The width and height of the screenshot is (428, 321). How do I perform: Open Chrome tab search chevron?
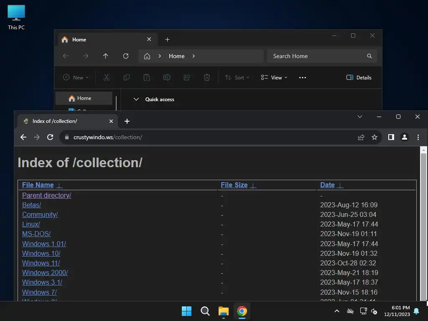tap(360, 117)
